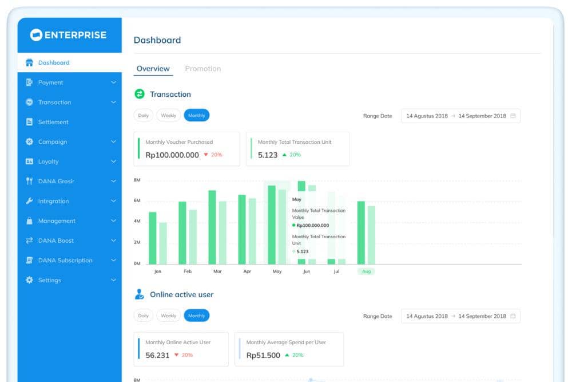The height and width of the screenshot is (382, 572).
Task: Expand the DANA Boost chevron
Action: pyautogui.click(x=113, y=241)
